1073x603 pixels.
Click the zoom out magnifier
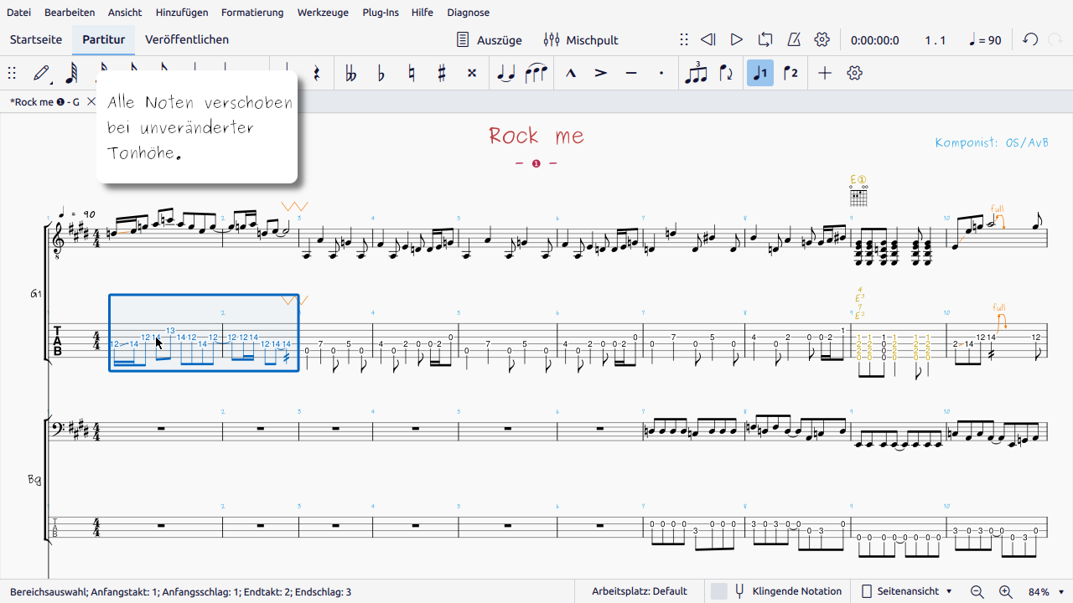[977, 591]
